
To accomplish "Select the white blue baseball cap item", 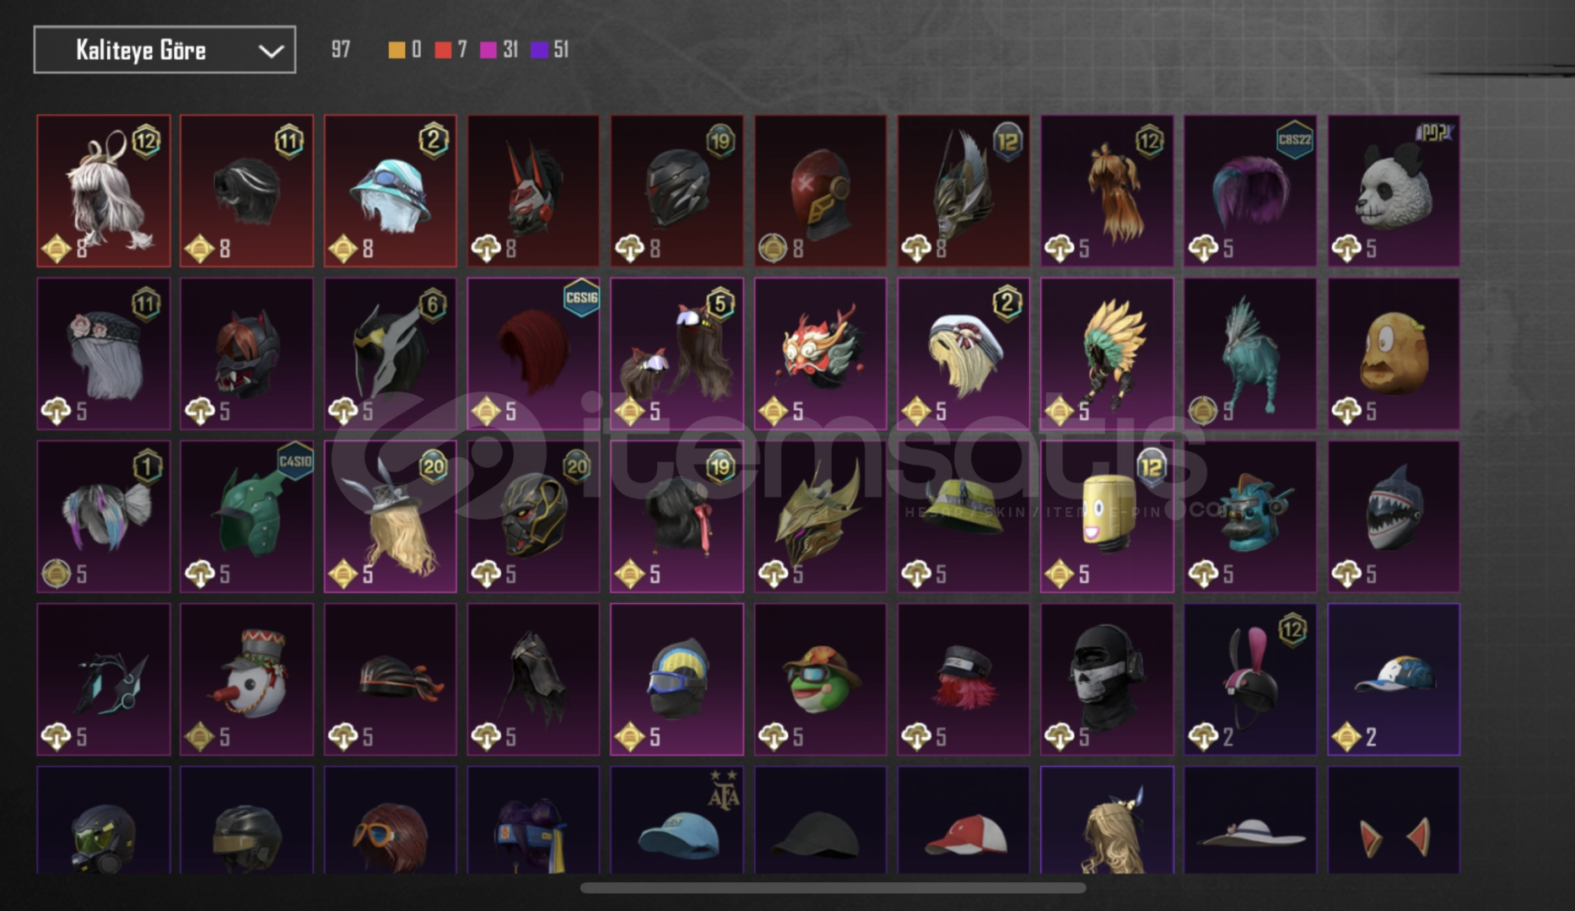I will (x=1394, y=679).
